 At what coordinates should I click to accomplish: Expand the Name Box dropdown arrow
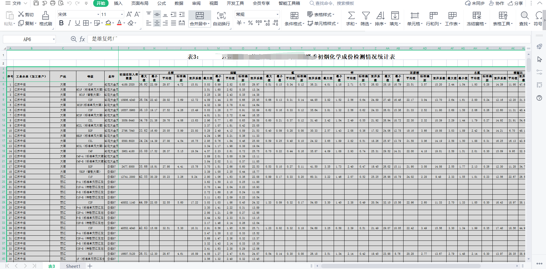tap(54, 39)
